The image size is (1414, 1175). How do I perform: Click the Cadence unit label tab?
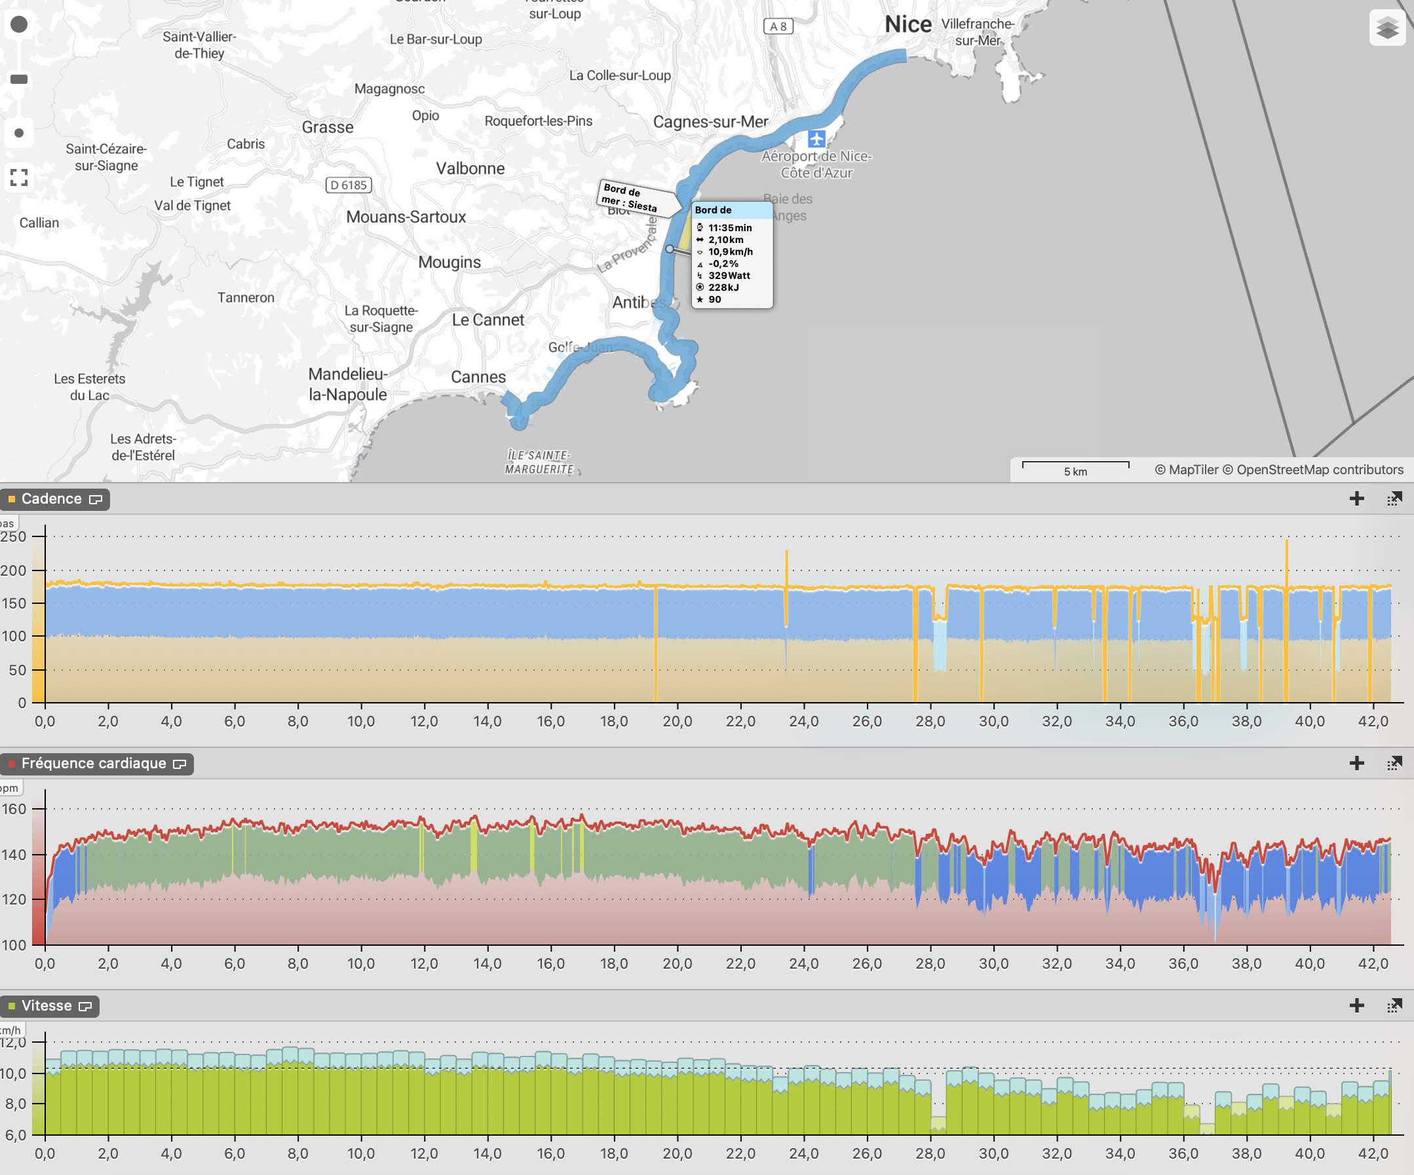pyautogui.click(x=8, y=523)
